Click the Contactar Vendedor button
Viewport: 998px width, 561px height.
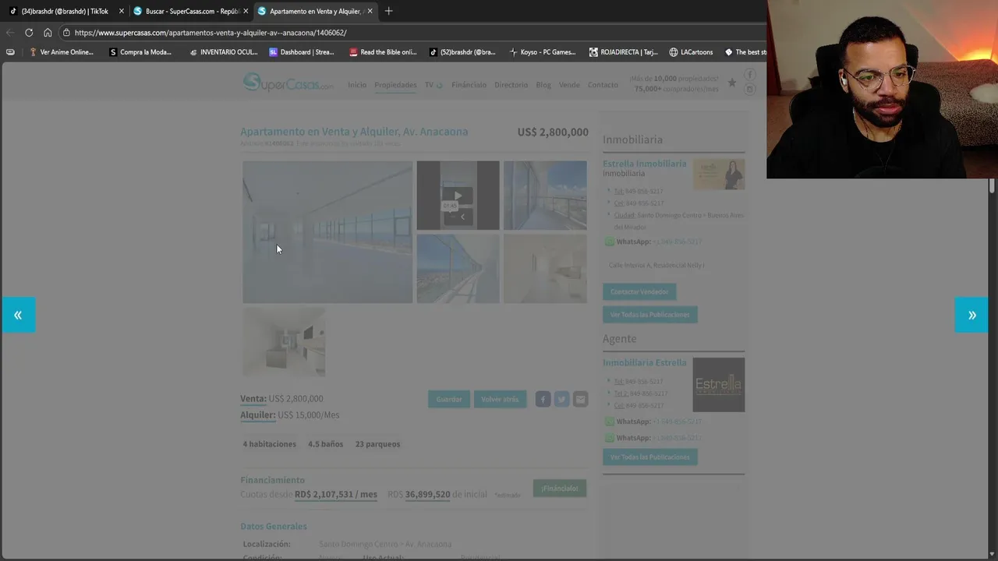point(639,291)
